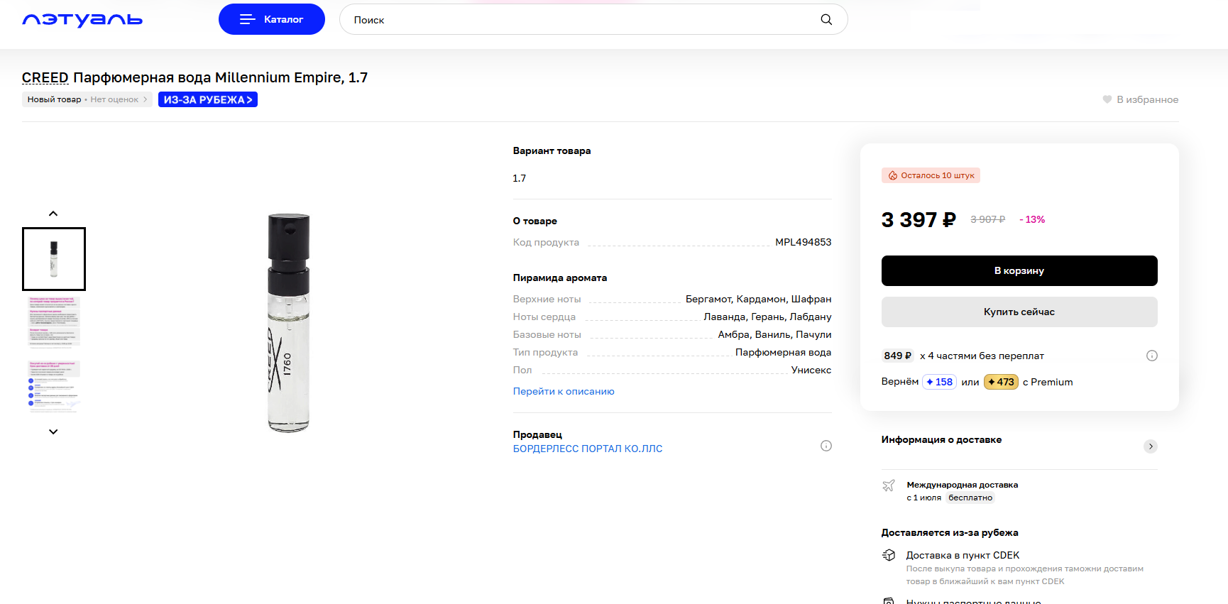The width and height of the screenshot is (1228, 604).
Task: Select the second info text thumbnail
Action: click(x=54, y=323)
